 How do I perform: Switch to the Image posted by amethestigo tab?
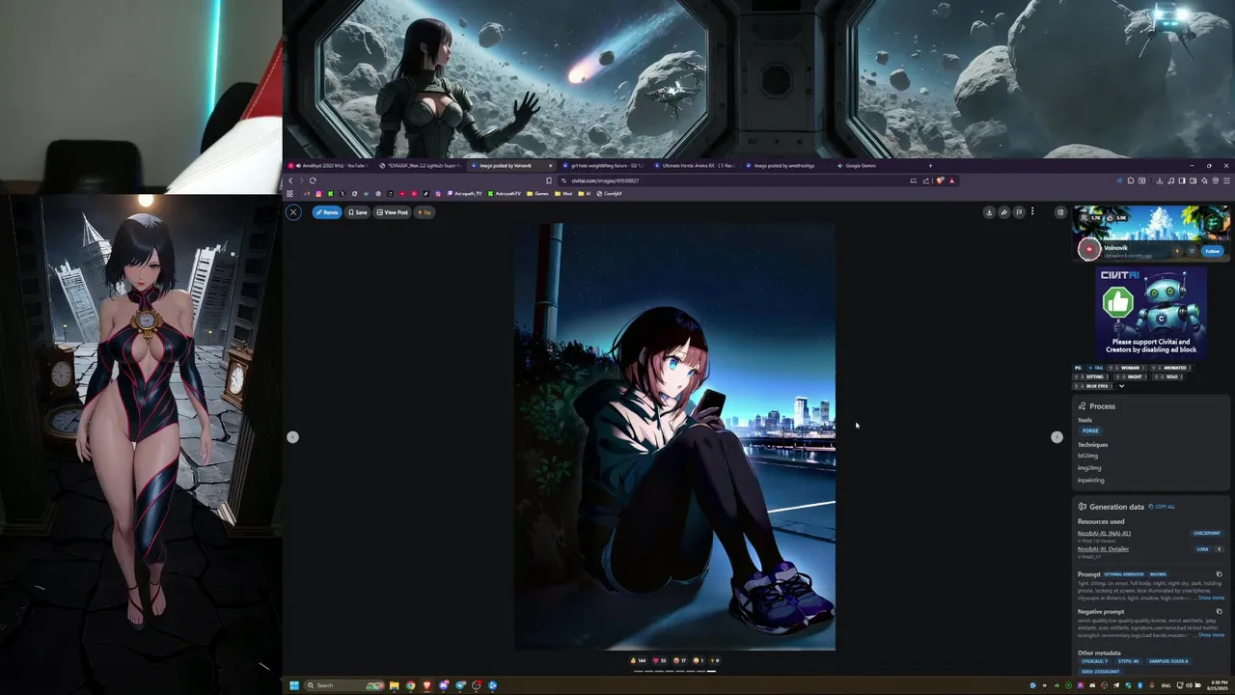tap(786, 166)
